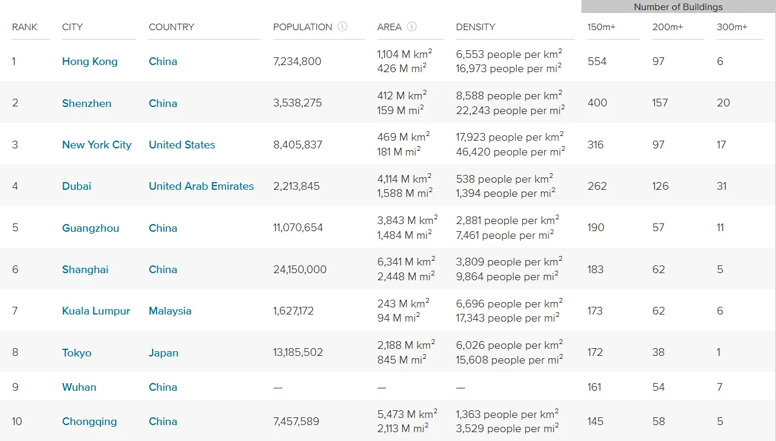Open the Dubai city page
The height and width of the screenshot is (441, 776).
(77, 186)
